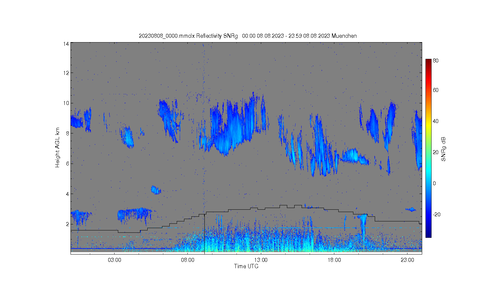Click the colorbar value 40
This screenshot has width=501, height=301.
pyautogui.click(x=436, y=121)
